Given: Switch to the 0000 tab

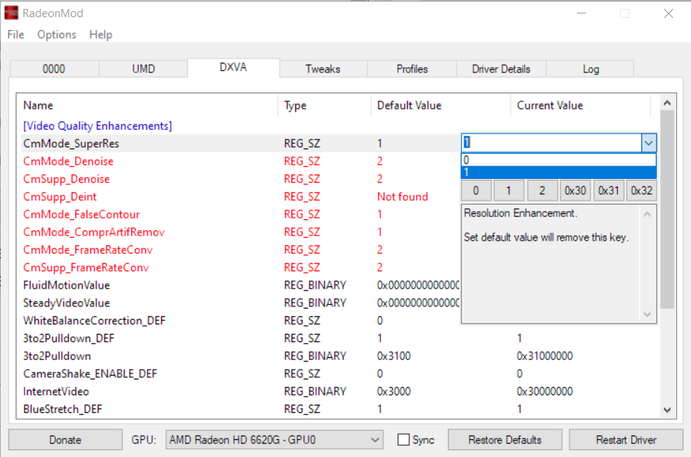Looking at the screenshot, I should coord(54,69).
